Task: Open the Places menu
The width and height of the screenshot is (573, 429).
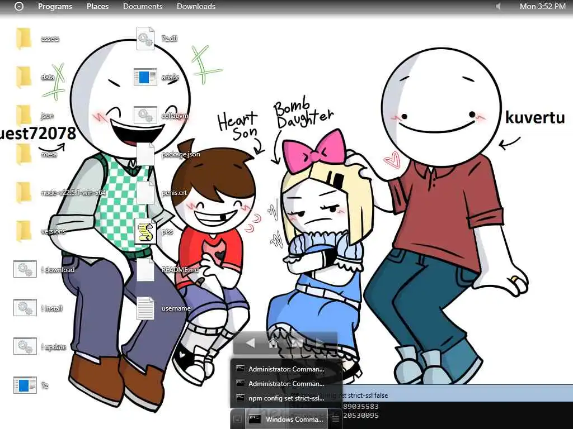Action: click(97, 6)
